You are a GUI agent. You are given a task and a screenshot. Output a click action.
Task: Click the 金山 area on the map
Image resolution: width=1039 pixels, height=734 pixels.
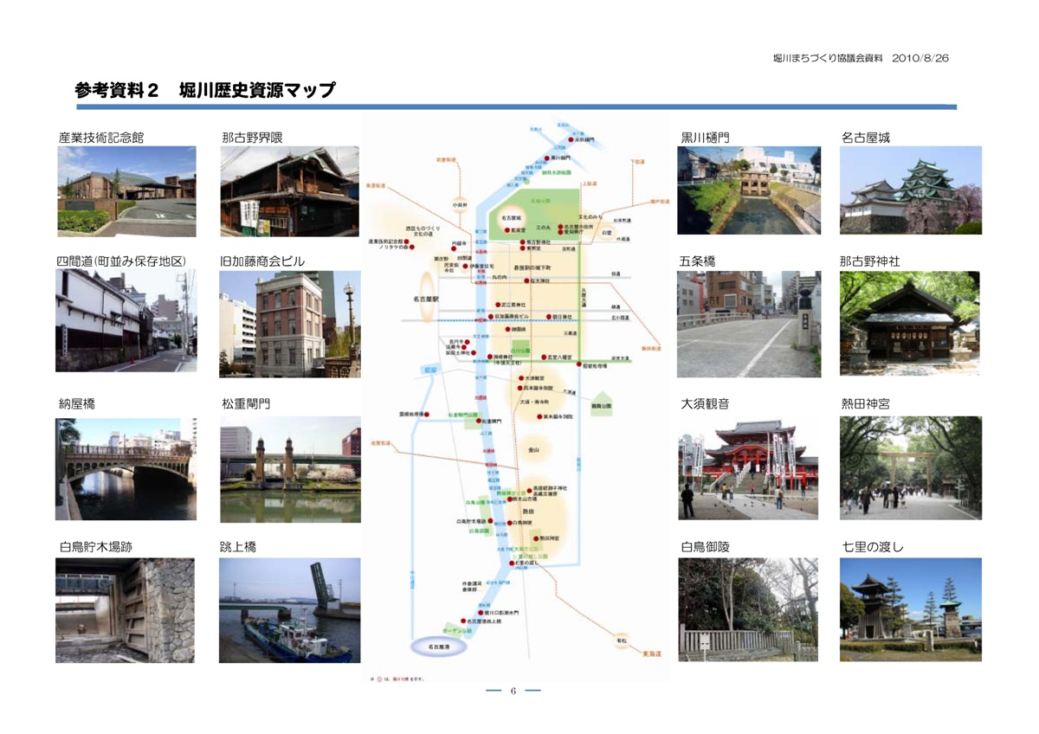tap(533, 449)
